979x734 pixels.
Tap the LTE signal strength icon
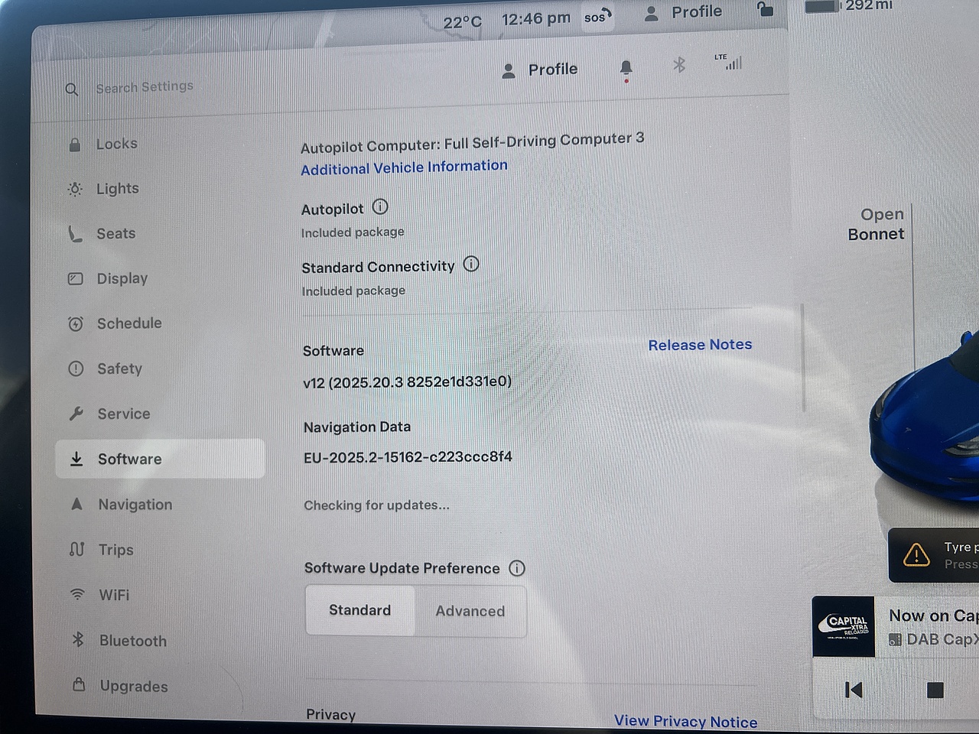click(728, 62)
